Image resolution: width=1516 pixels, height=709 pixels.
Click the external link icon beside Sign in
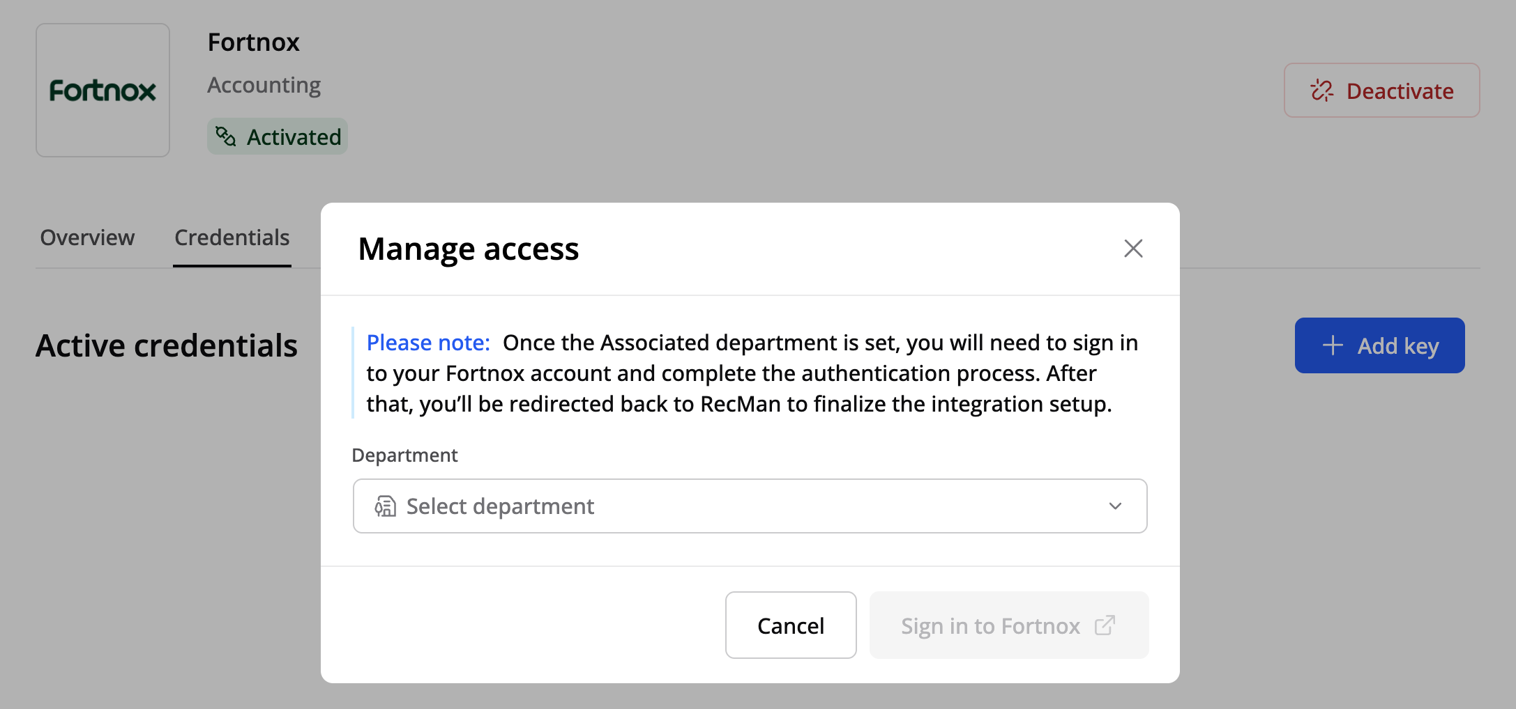(1105, 625)
